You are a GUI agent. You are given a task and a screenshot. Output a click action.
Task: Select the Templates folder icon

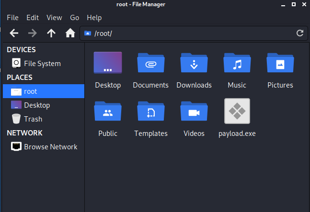click(150, 112)
